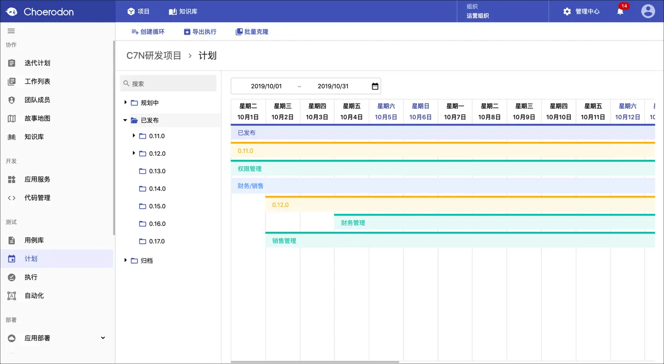The width and height of the screenshot is (664, 364).
Task: Click the user avatar icon
Action: pyautogui.click(x=648, y=11)
